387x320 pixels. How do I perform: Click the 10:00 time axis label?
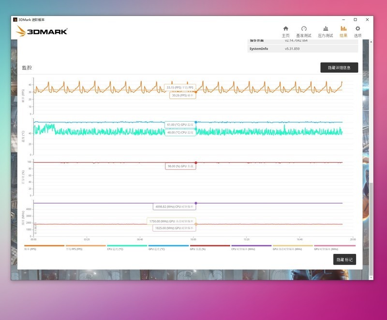click(193, 239)
